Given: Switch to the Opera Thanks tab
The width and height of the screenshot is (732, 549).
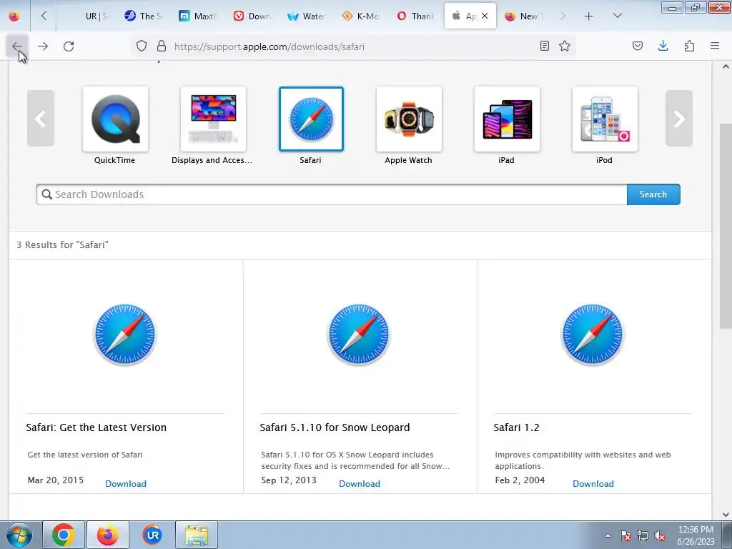Looking at the screenshot, I should point(415,16).
